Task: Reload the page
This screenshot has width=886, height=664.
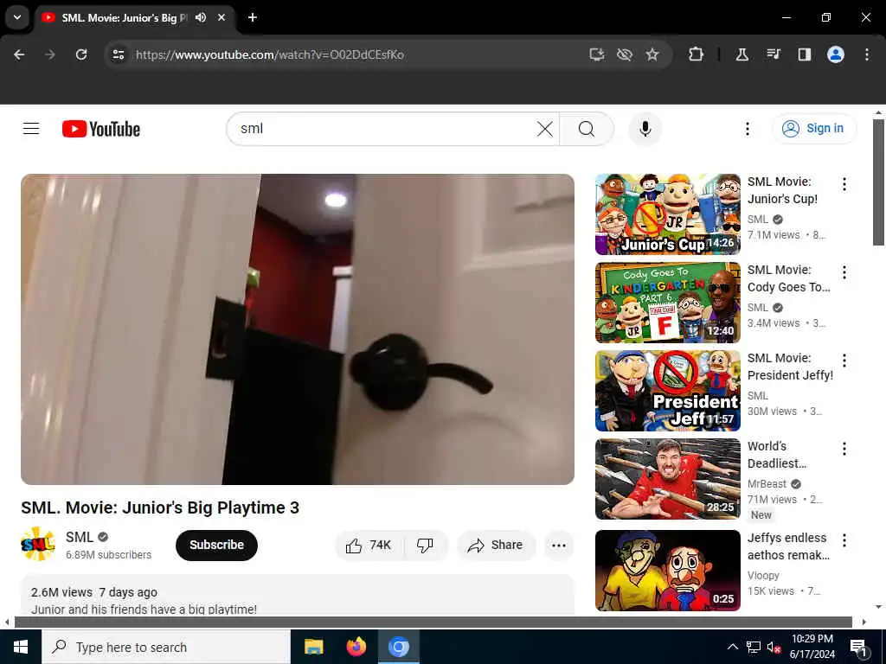Action: coord(81,54)
